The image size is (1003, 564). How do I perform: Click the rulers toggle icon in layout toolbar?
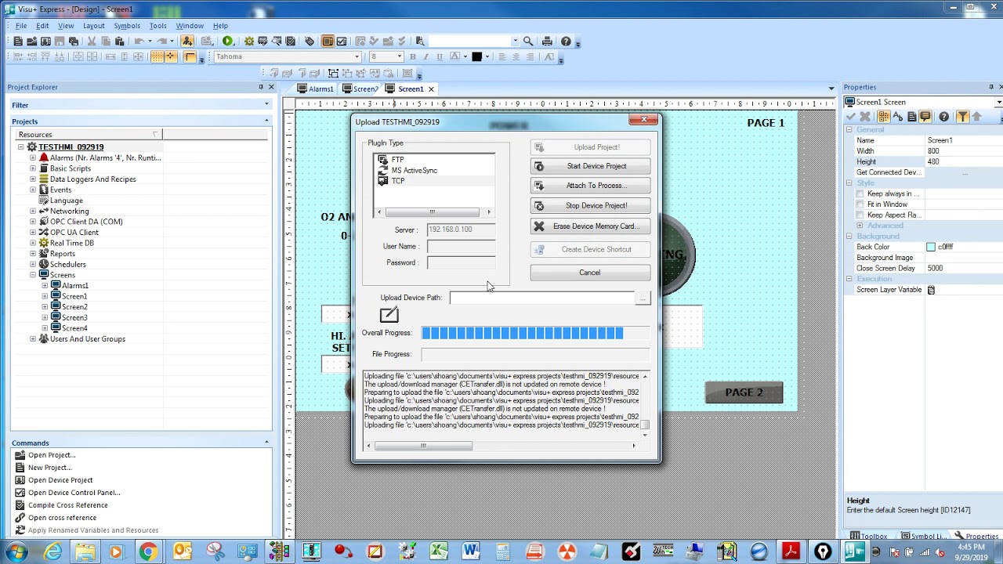[190, 56]
